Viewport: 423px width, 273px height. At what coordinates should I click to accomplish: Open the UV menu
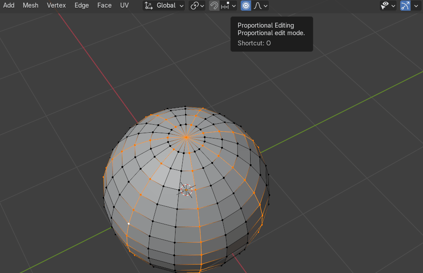point(125,5)
